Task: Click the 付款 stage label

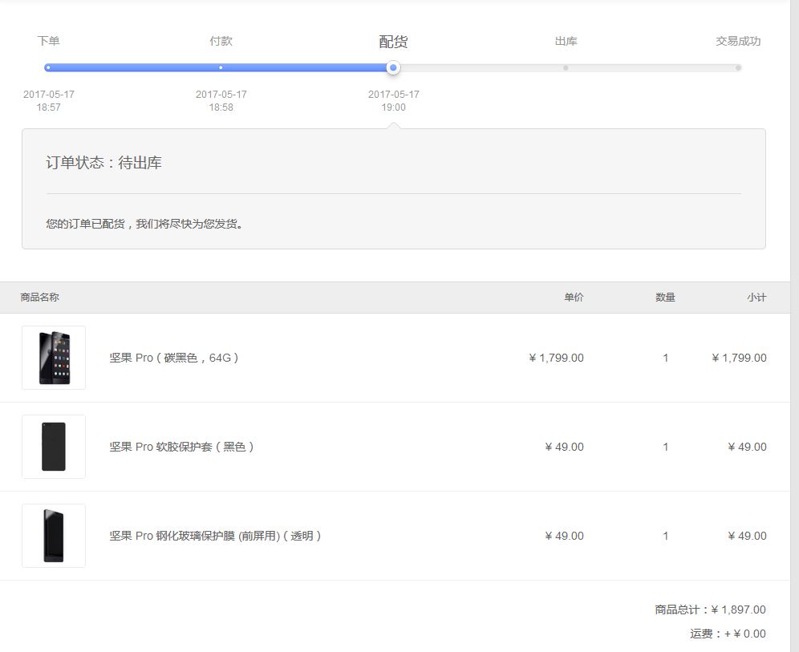Action: tap(221, 41)
